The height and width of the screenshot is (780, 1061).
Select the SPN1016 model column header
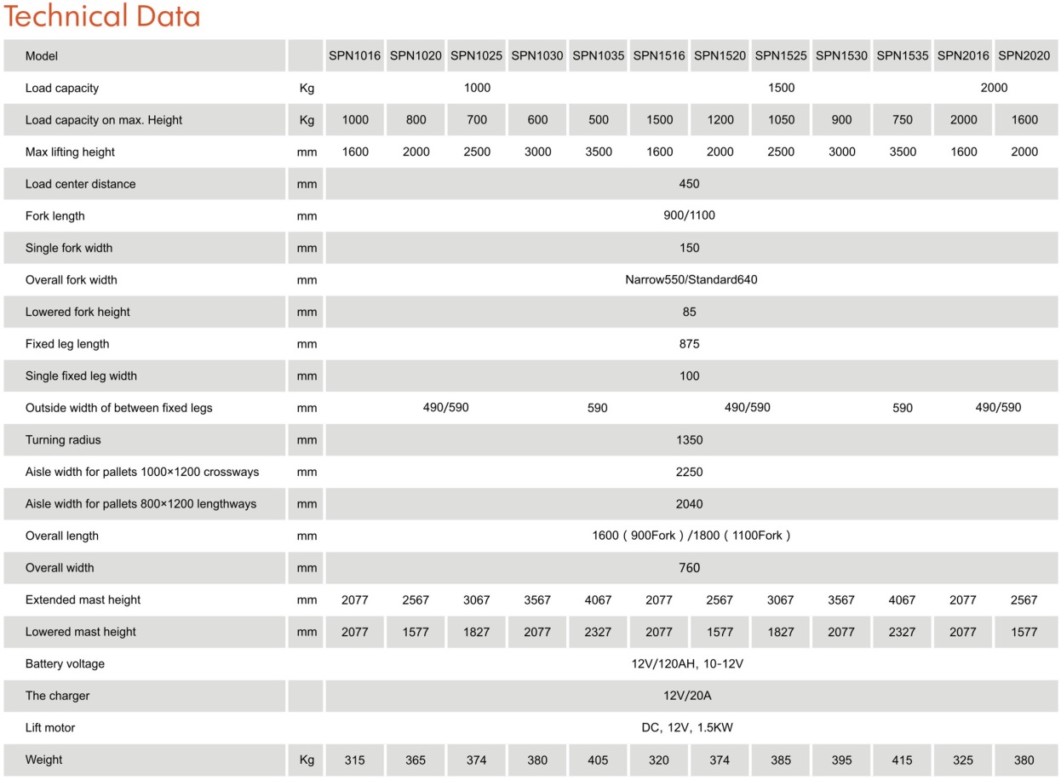tap(355, 56)
